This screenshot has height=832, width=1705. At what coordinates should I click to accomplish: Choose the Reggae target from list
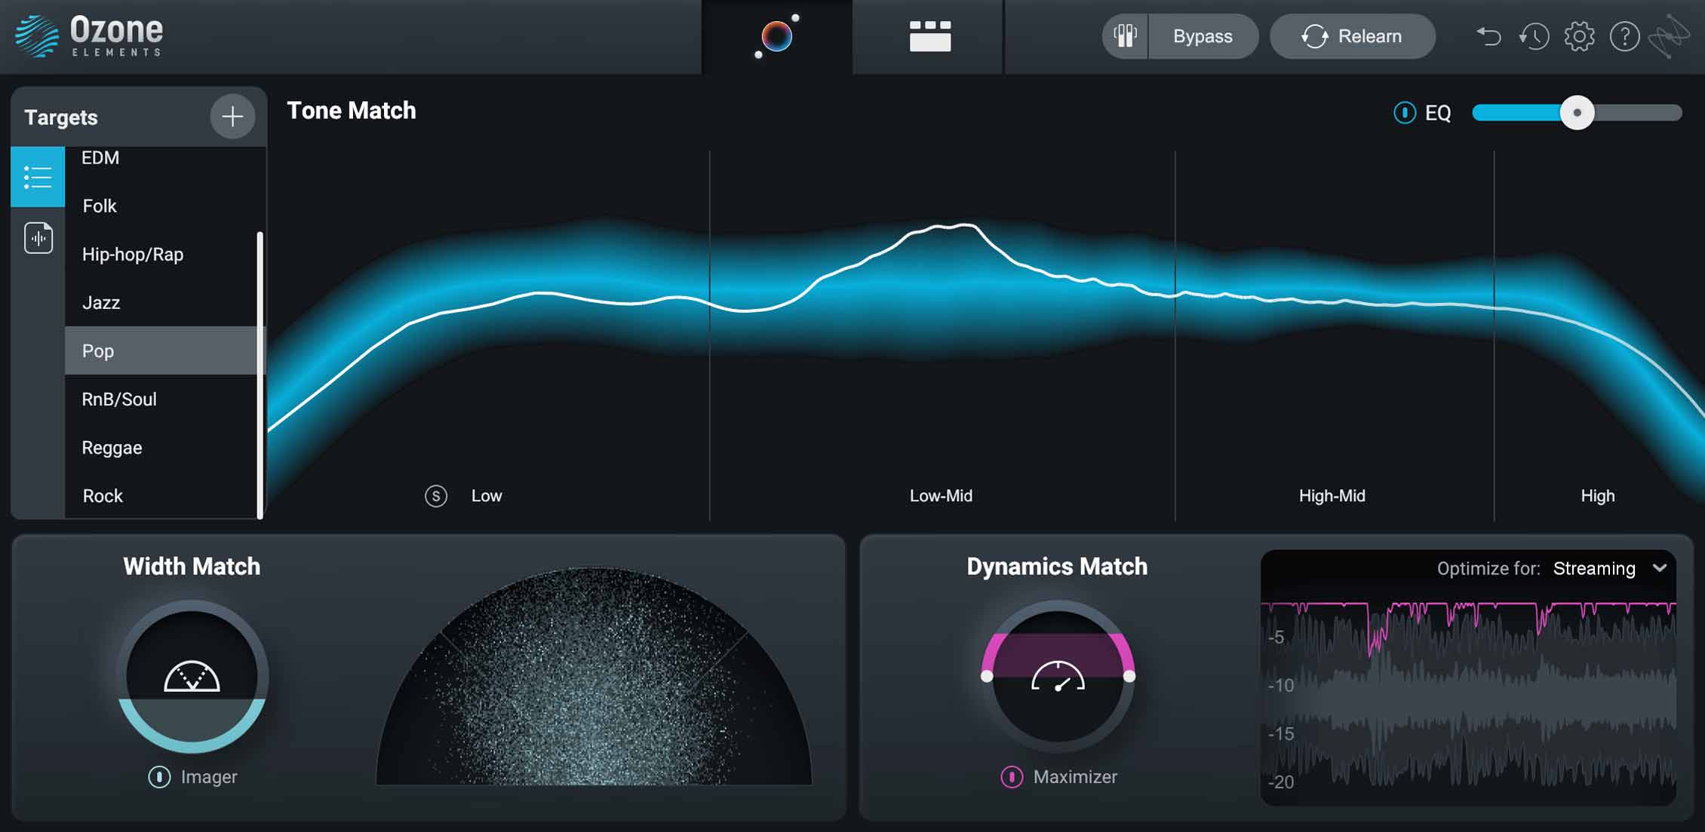(112, 448)
